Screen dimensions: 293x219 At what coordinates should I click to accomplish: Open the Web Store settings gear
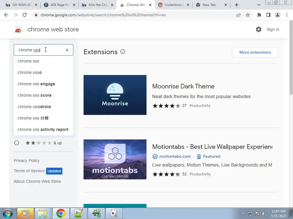click(259, 29)
